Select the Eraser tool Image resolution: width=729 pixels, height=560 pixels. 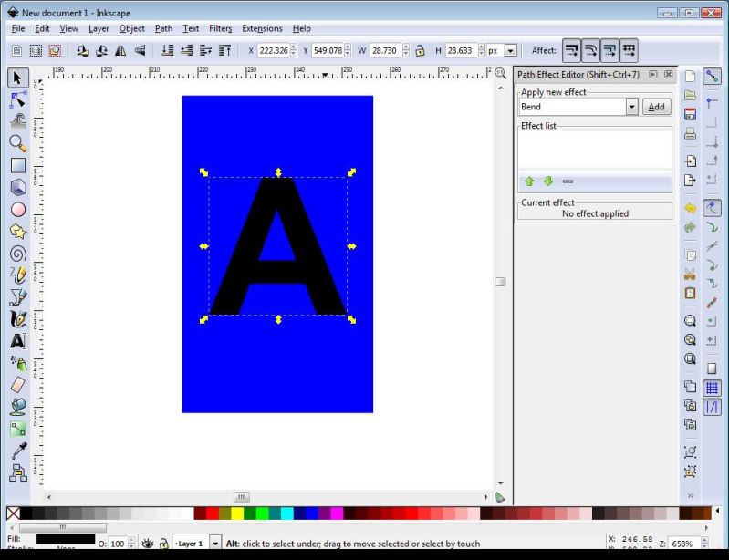pyautogui.click(x=17, y=385)
